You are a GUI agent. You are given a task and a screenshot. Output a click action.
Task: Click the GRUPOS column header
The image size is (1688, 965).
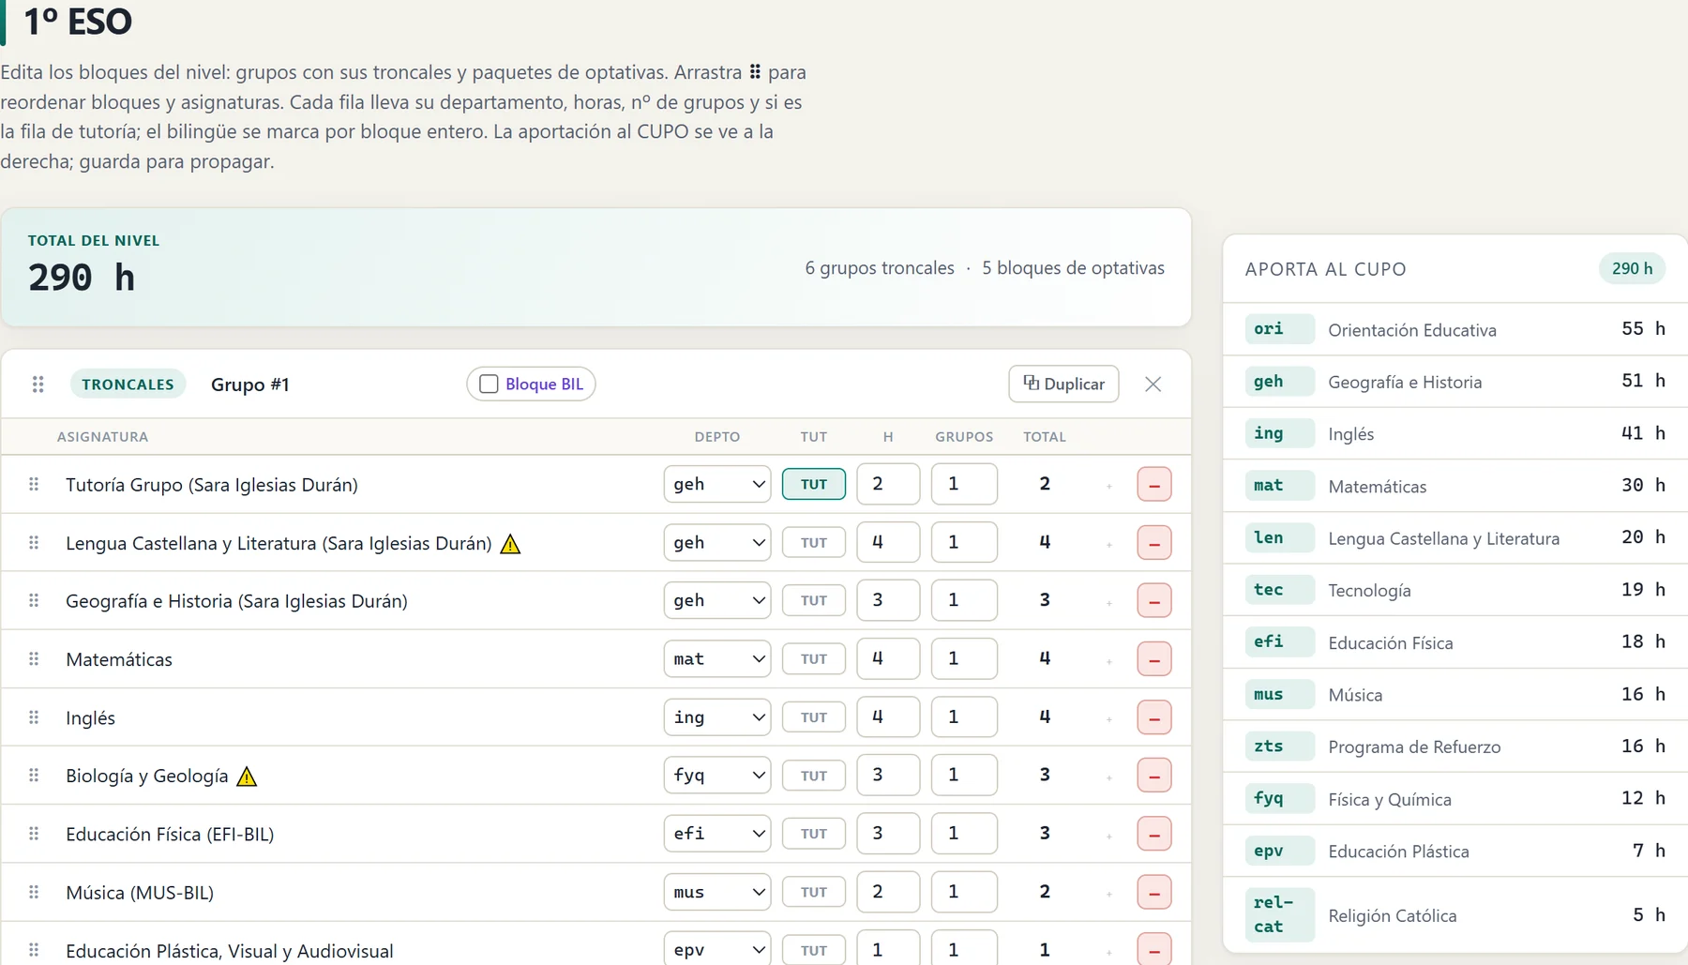pos(964,437)
